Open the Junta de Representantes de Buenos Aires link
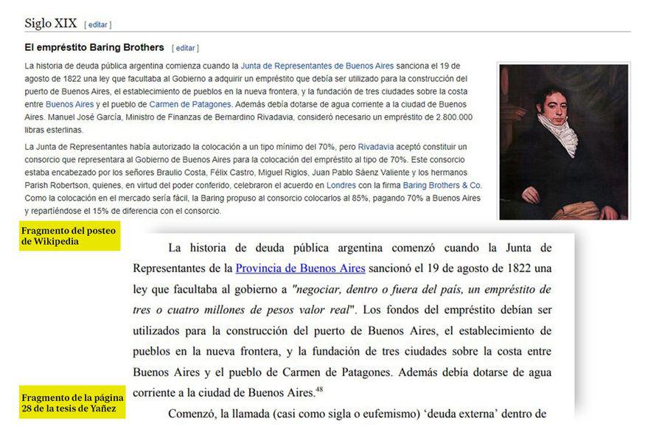This screenshot has width=648, height=432. pyautogui.click(x=317, y=66)
